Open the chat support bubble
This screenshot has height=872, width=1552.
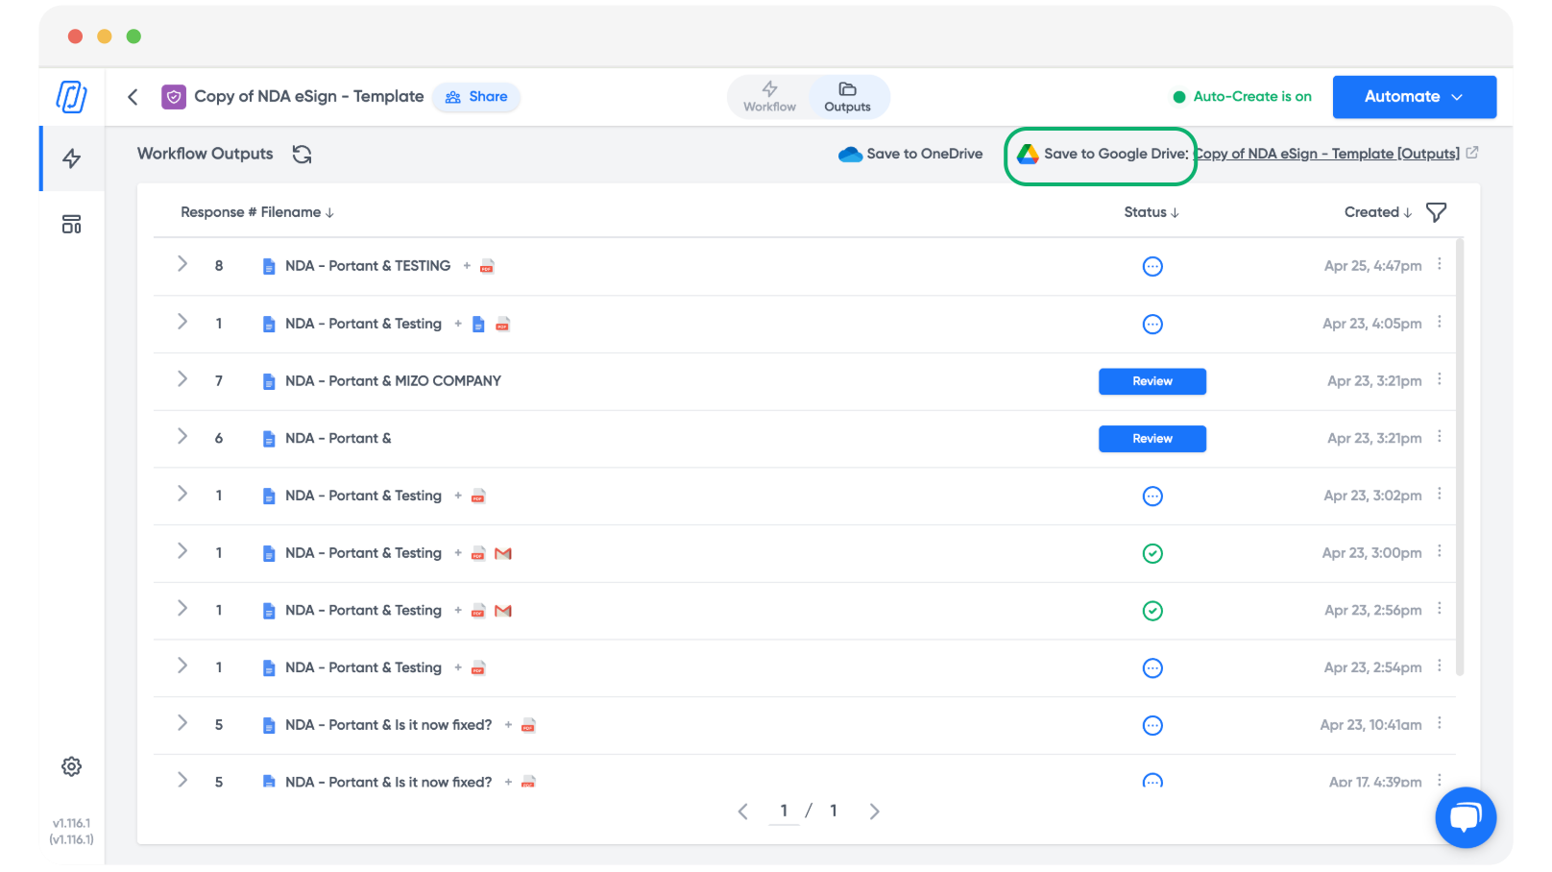pos(1465,817)
